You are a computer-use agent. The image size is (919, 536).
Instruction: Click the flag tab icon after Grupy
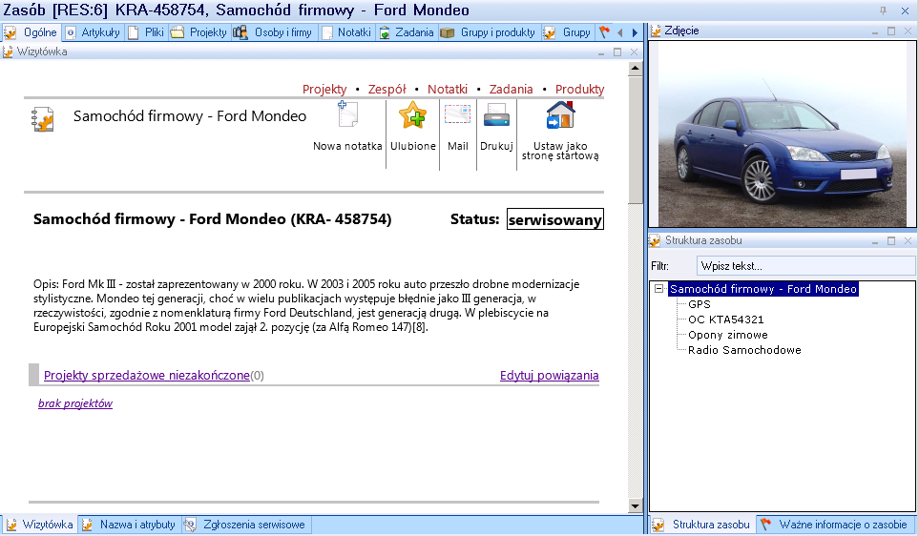click(604, 32)
